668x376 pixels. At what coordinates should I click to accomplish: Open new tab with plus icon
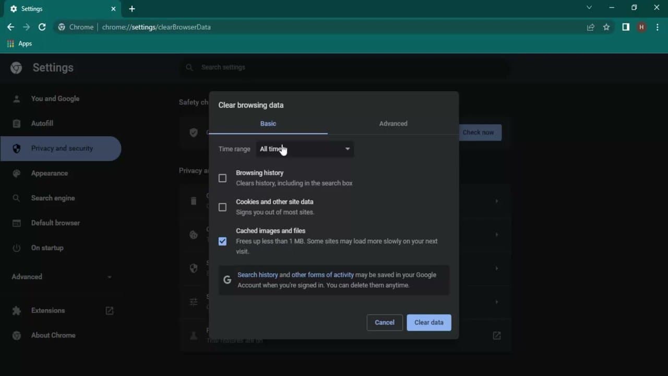(132, 9)
